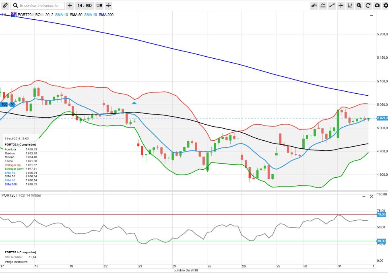Click the Bollinger Up value row
The image size is (388, 273).
[x=21, y=165]
